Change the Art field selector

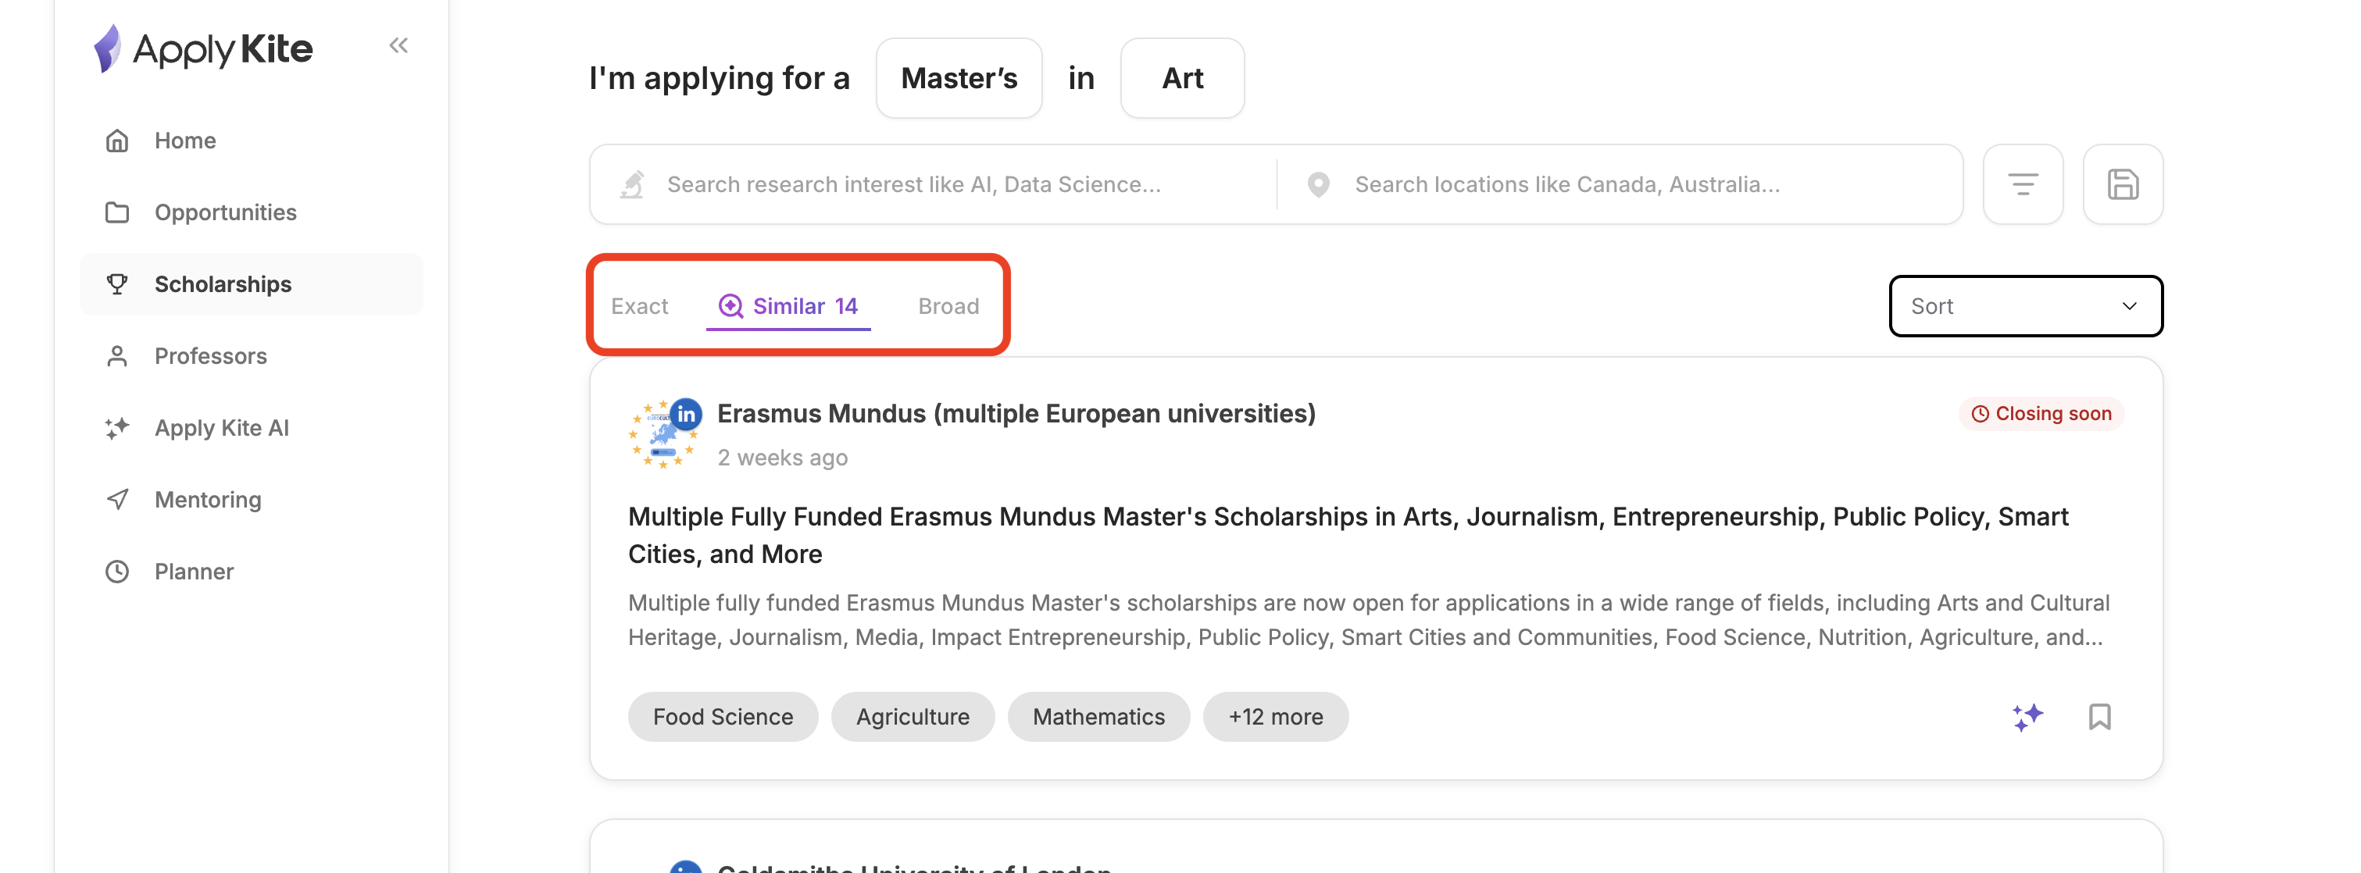[1181, 78]
